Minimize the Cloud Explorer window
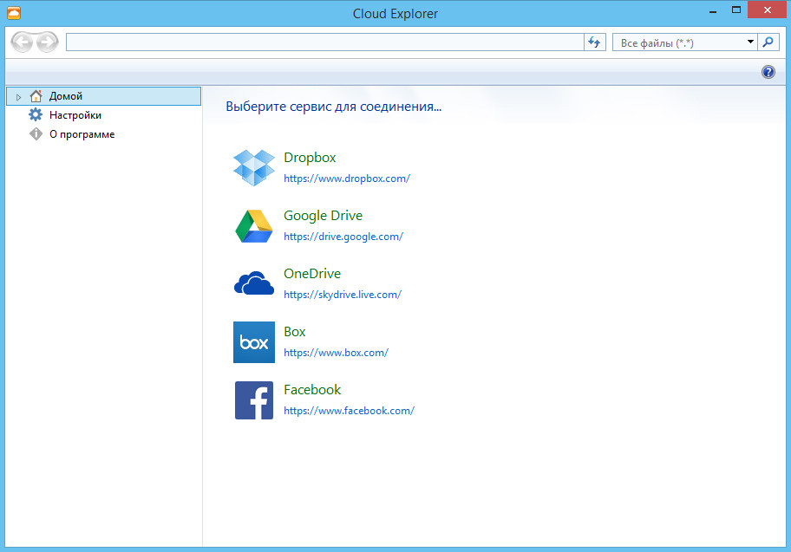This screenshot has height=552, width=791. (x=713, y=10)
